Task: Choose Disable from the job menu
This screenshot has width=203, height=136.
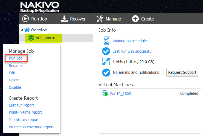Action: click(x=15, y=87)
